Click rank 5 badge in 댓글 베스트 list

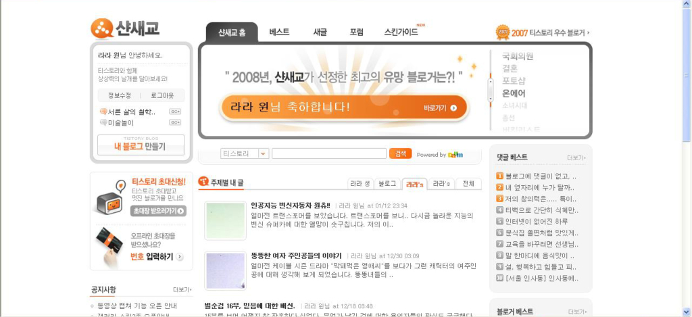tap(500, 222)
